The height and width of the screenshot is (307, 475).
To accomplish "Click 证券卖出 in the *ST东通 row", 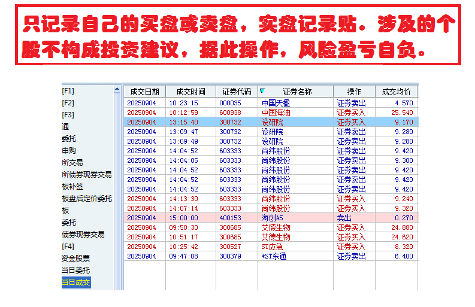I will (351, 256).
